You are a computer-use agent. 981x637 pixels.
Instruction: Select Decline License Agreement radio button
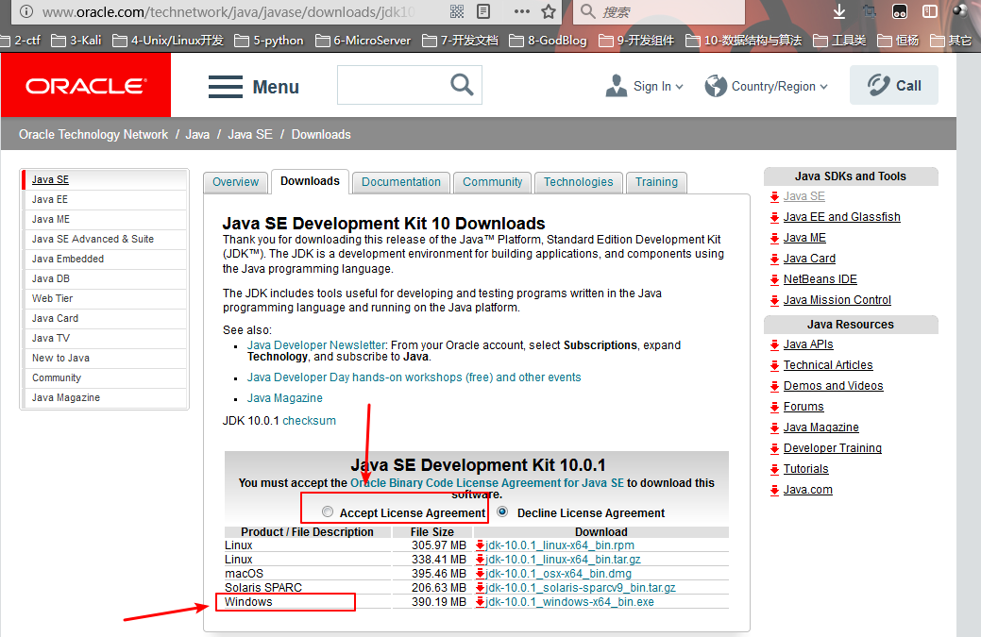502,511
